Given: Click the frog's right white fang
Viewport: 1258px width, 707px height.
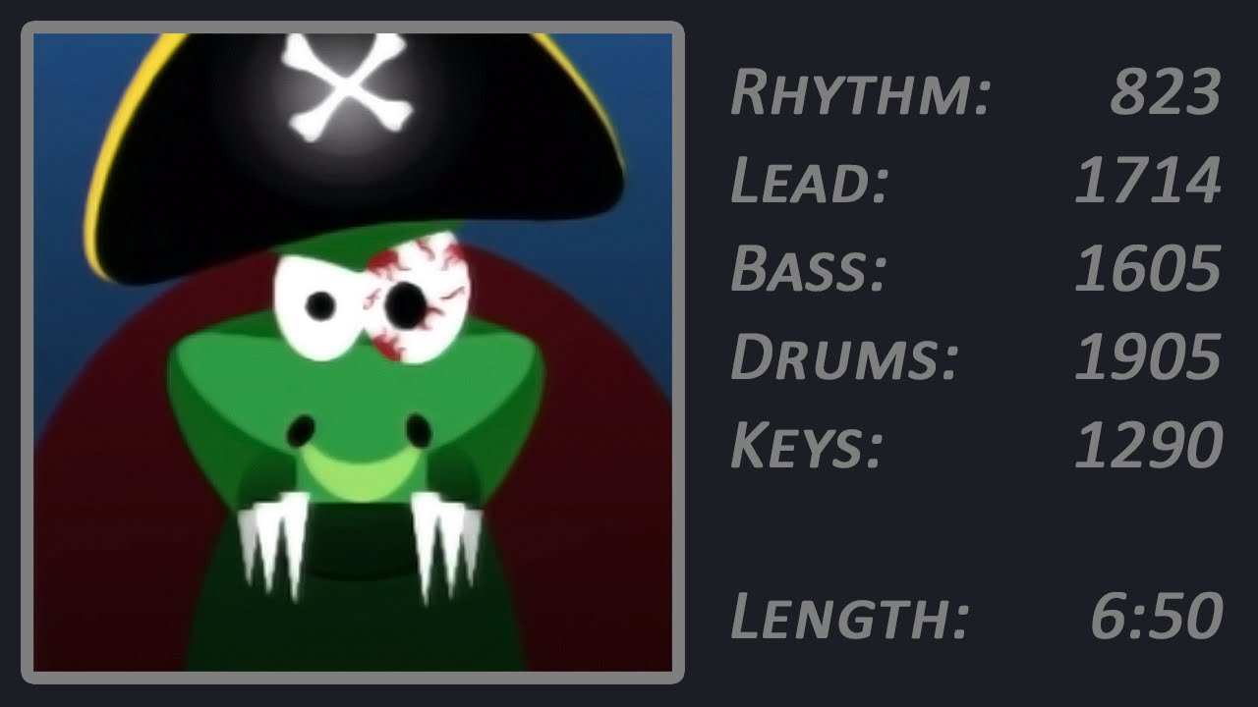Looking at the screenshot, I should tap(444, 542).
